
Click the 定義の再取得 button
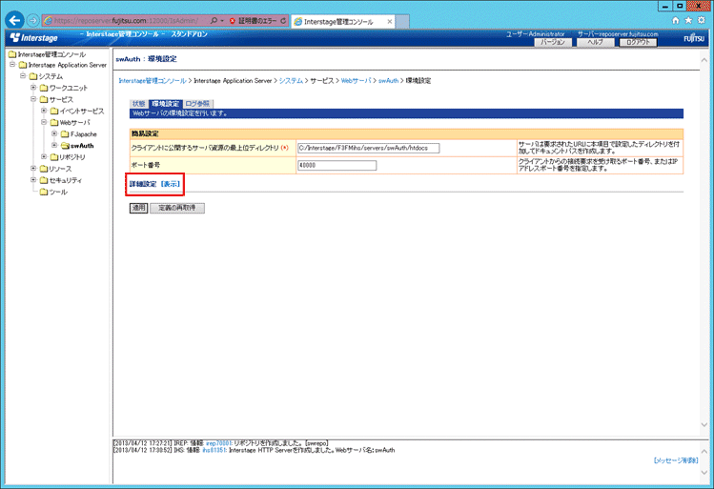pyautogui.click(x=177, y=208)
